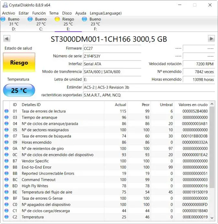Go to previous disk with left arrow
The width and height of the screenshot is (218, 224).
[x=7, y=39]
